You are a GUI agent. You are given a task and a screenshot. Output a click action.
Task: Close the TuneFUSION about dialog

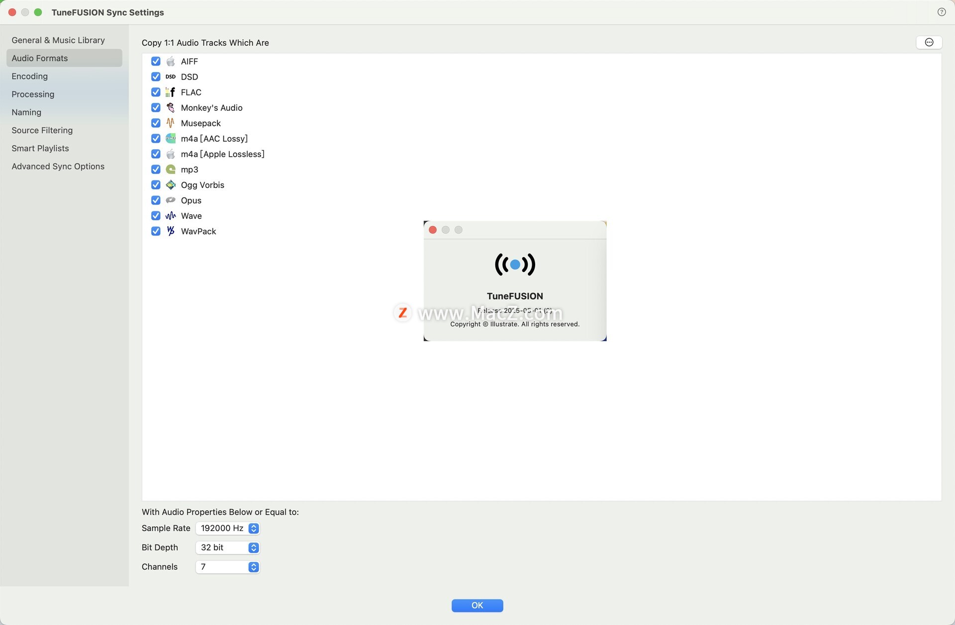433,230
